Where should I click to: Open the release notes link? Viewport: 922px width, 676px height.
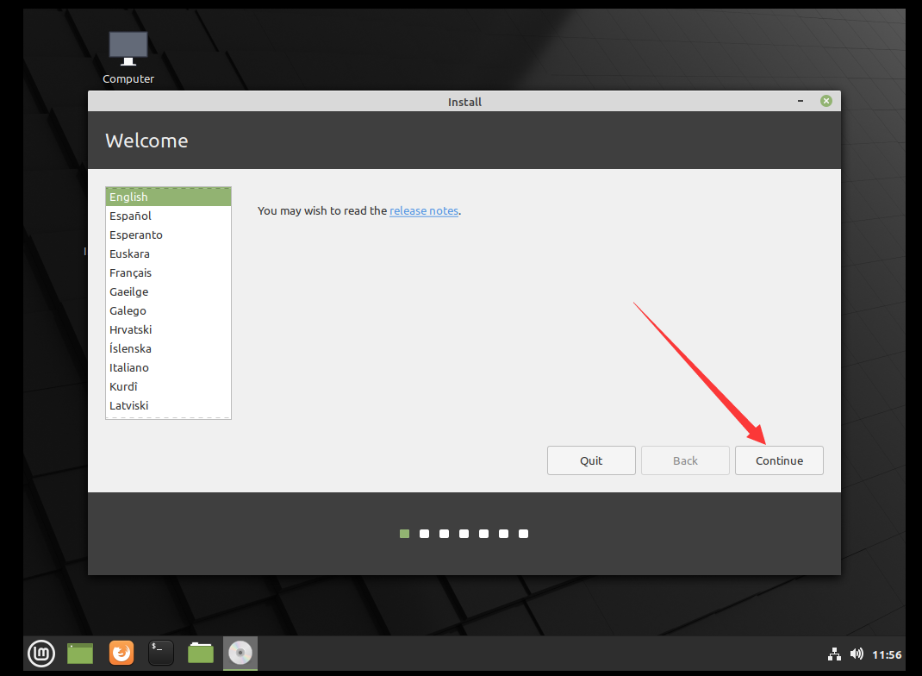[423, 210]
